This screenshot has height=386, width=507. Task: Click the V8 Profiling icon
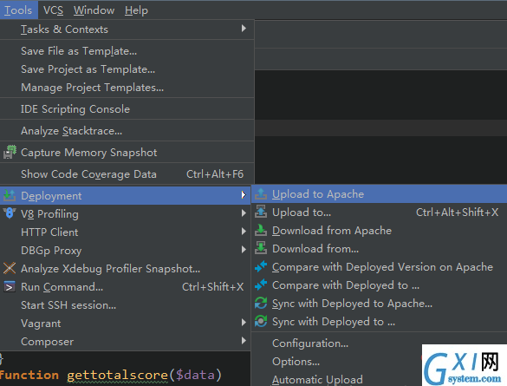pos(10,213)
